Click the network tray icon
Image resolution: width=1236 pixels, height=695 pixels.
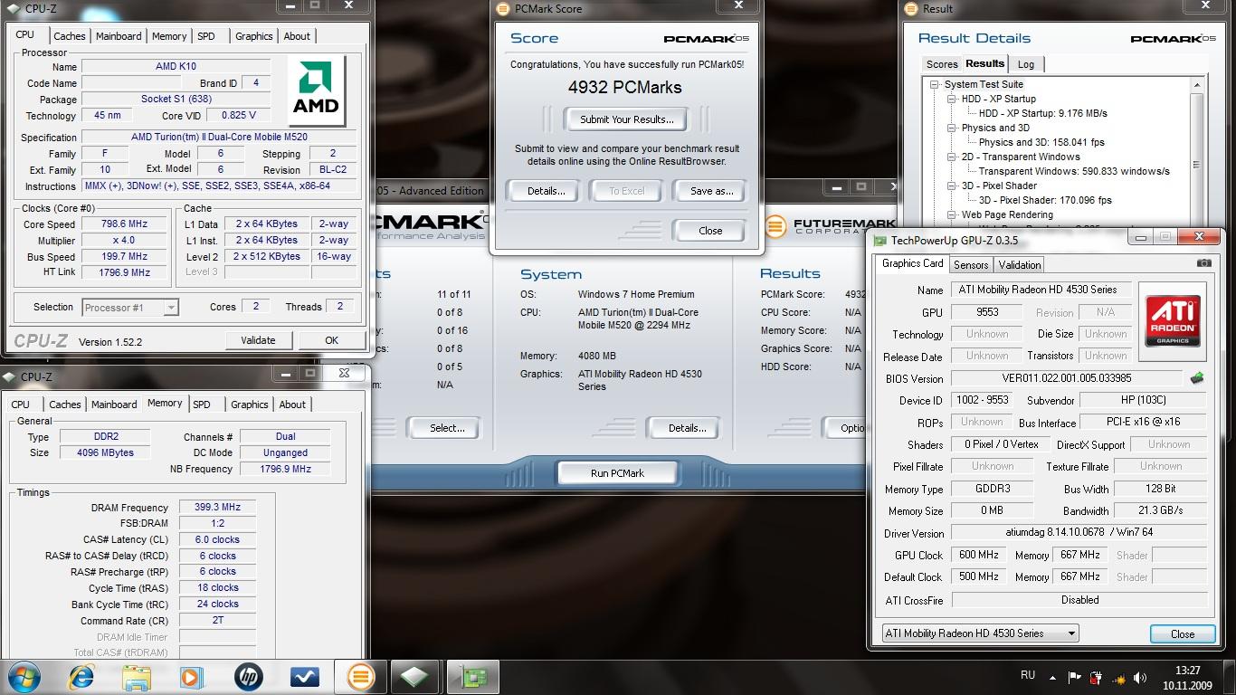click(1119, 676)
